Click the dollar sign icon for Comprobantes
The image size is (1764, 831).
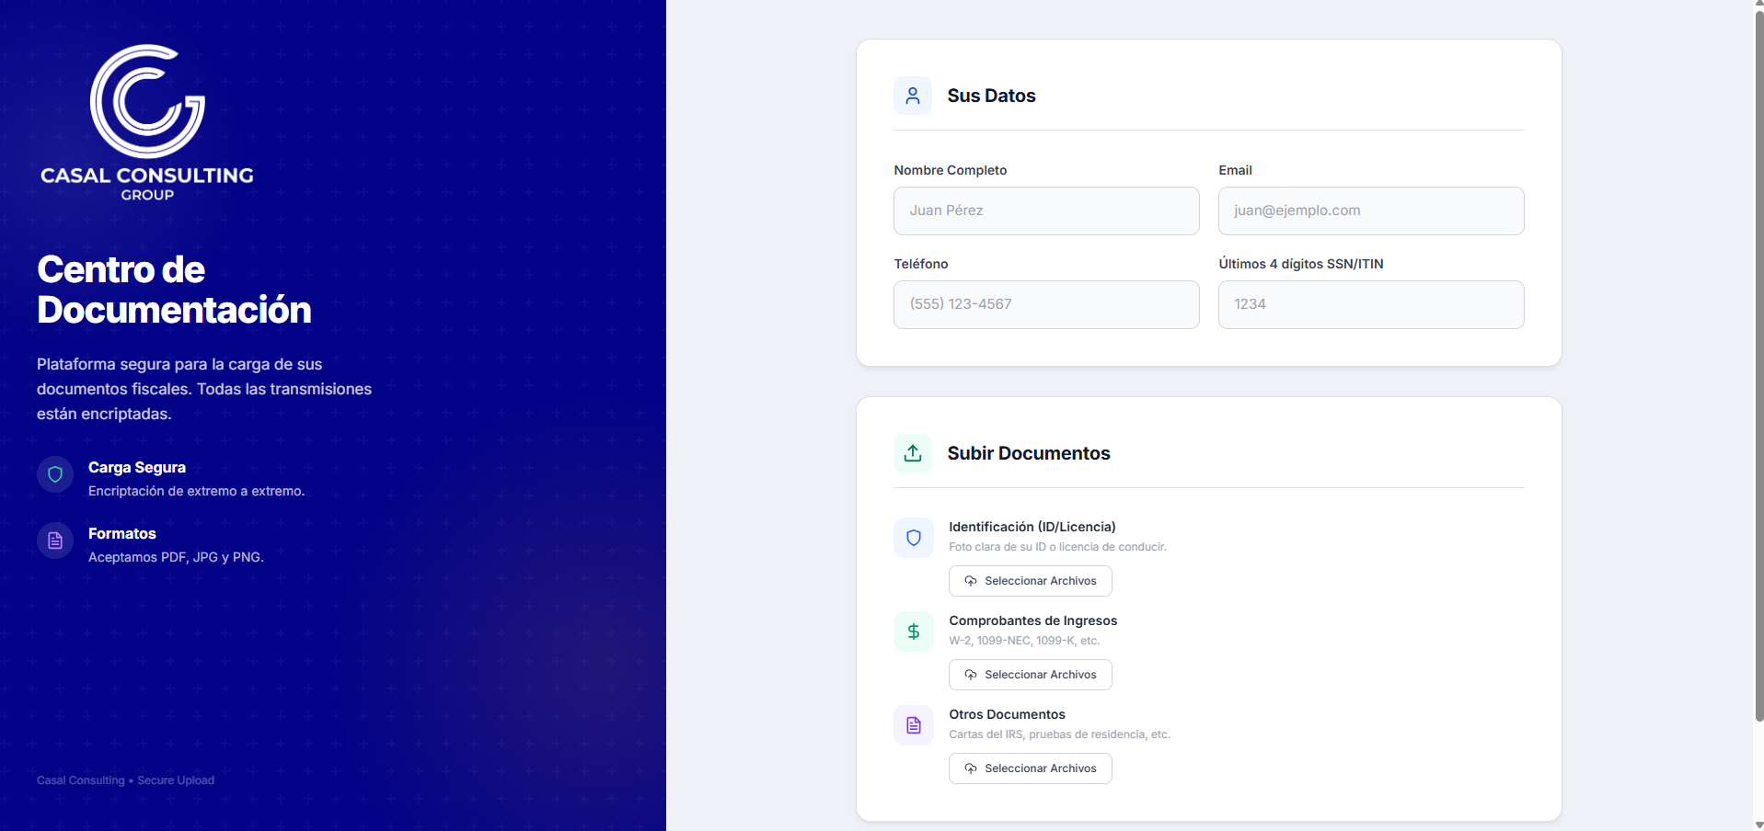tap(913, 632)
